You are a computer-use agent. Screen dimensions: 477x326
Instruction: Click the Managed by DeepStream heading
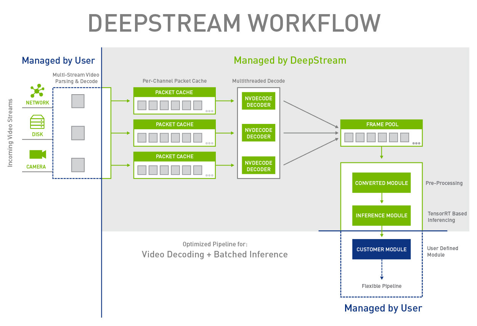290,60
